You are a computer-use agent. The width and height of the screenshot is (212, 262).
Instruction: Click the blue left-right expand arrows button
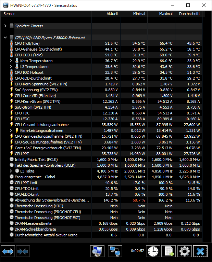[8, 251]
